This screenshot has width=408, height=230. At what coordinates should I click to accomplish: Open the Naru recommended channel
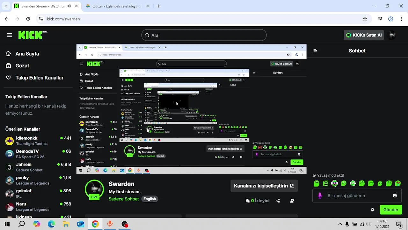pos(38,206)
